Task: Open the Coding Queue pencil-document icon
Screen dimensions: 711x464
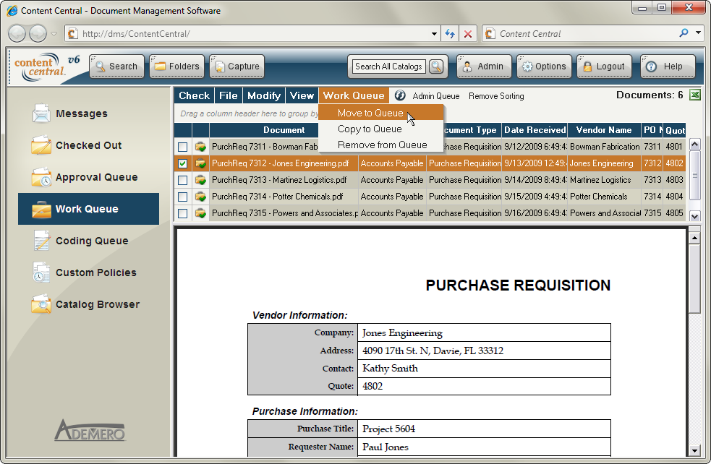Action: pyautogui.click(x=41, y=241)
